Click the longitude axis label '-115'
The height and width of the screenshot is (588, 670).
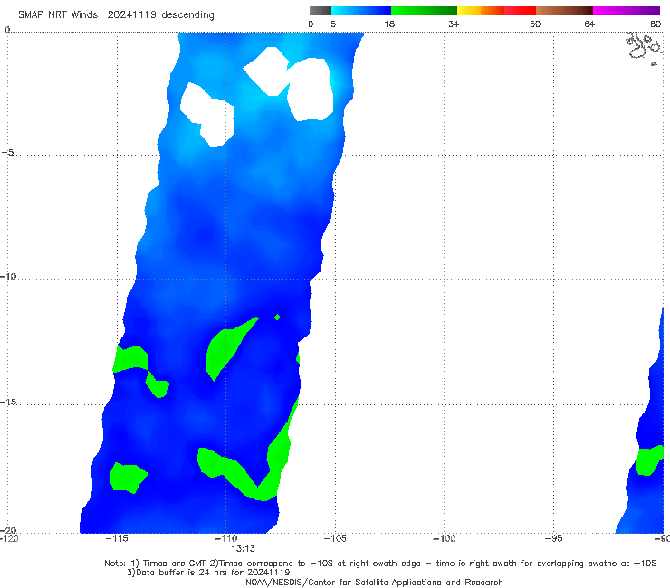tap(117, 538)
